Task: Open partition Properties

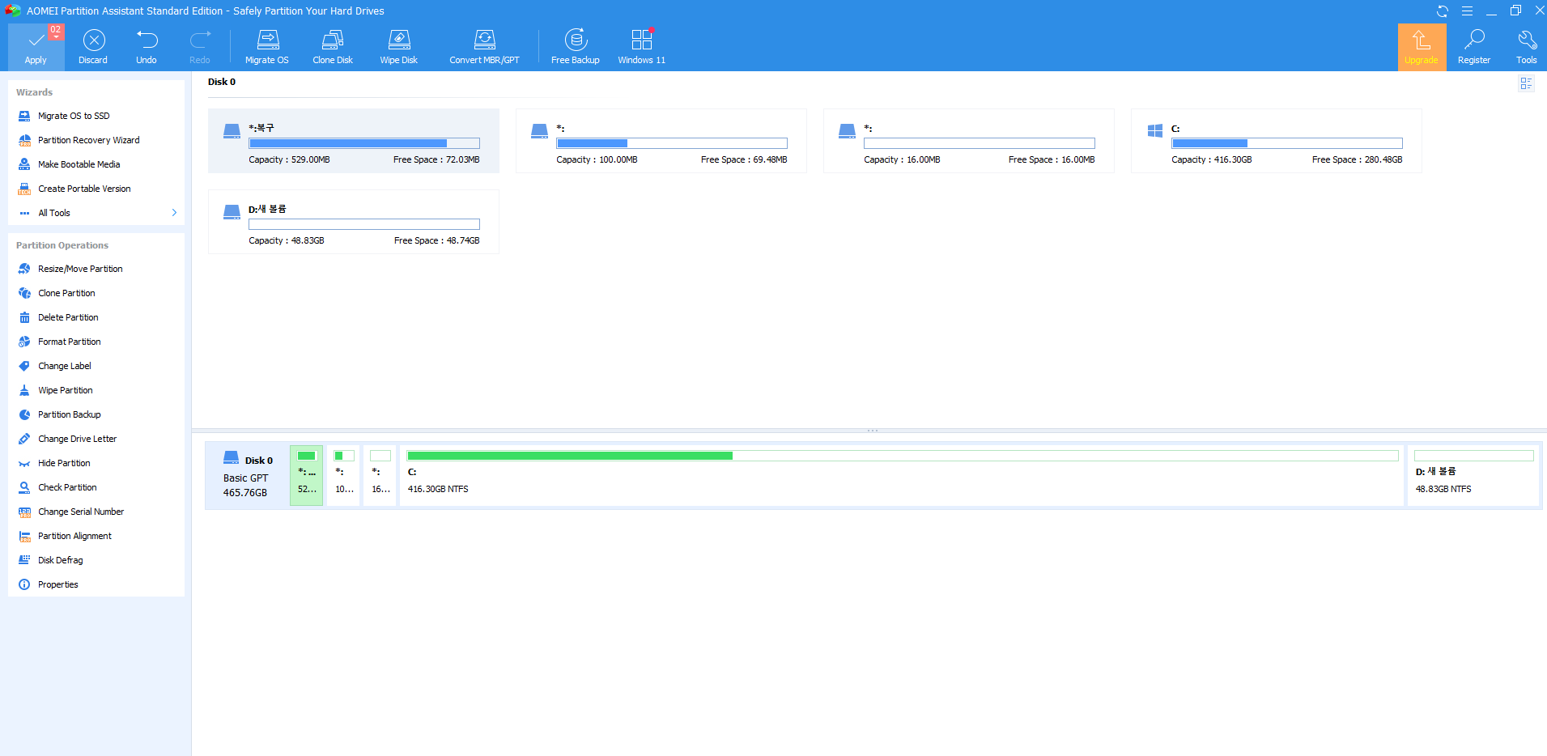Action: (x=57, y=584)
